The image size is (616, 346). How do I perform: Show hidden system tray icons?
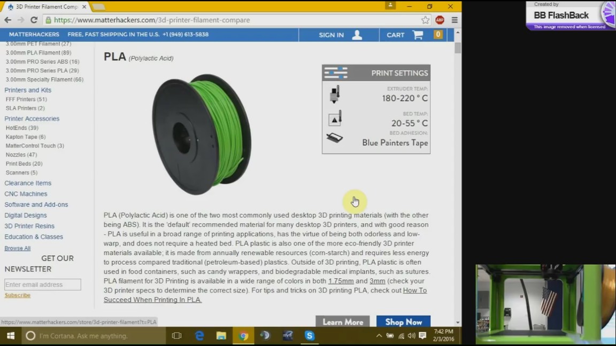pos(379,336)
